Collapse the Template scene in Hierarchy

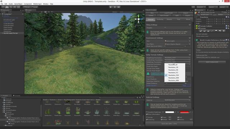point(1,14)
